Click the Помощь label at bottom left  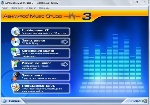(15, 101)
